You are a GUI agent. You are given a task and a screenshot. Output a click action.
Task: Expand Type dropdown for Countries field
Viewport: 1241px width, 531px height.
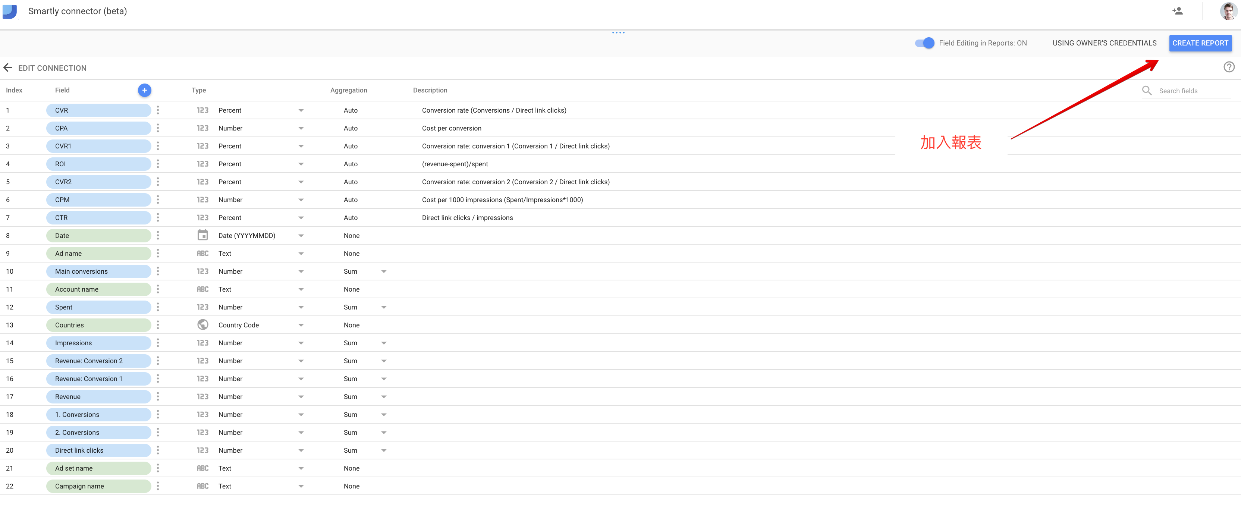[x=301, y=325]
